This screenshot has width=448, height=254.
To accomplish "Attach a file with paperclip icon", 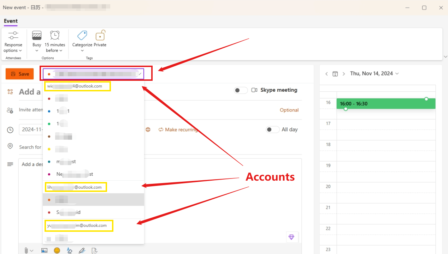I will pyautogui.click(x=26, y=250).
